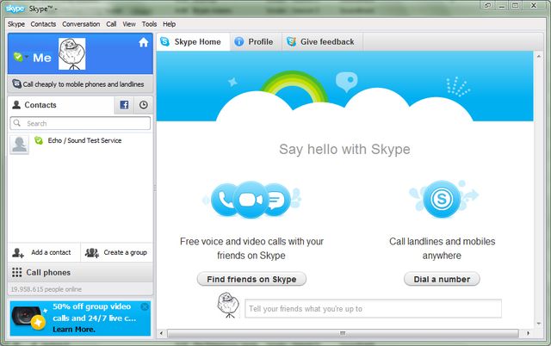The height and width of the screenshot is (346, 551).
Task: Click Call cheaply to mobile phones link
Action: click(81, 84)
